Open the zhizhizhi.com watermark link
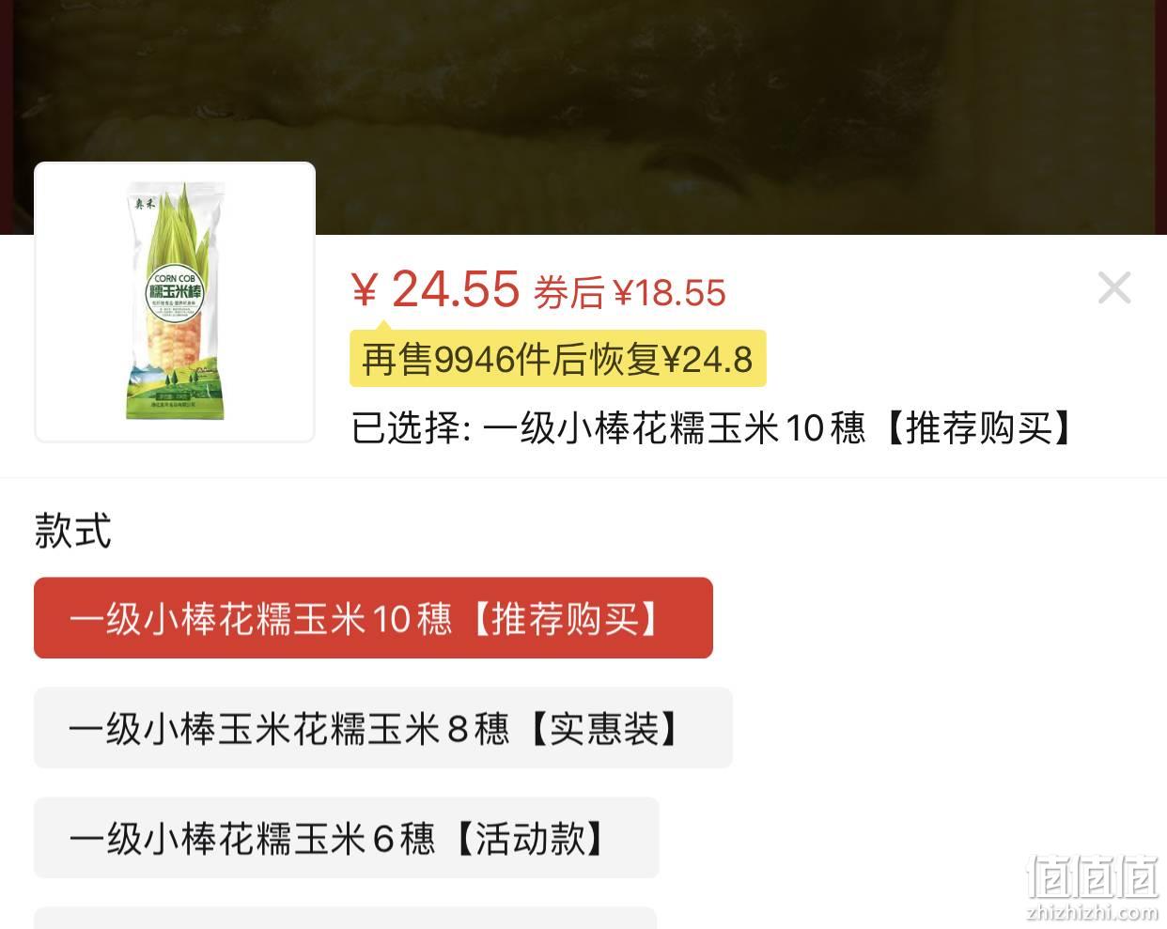The image size is (1167, 929). click(1094, 912)
